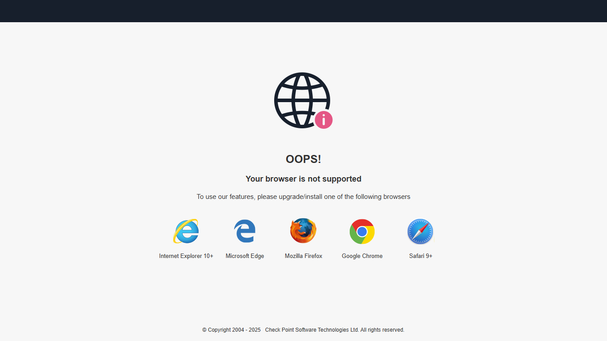The image size is (607, 341).
Task: Open the "Internet Explorer 10+" label link
Action: (x=186, y=256)
